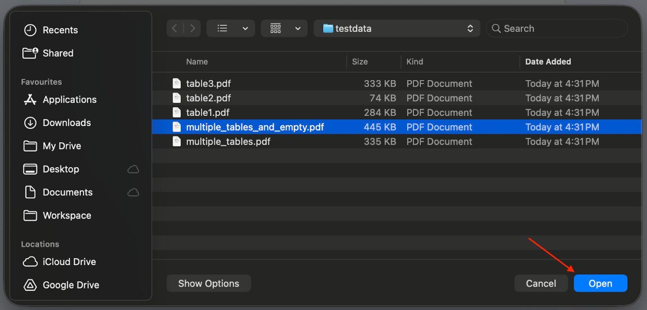
Task: Click the Show Options button
Action: pos(208,283)
